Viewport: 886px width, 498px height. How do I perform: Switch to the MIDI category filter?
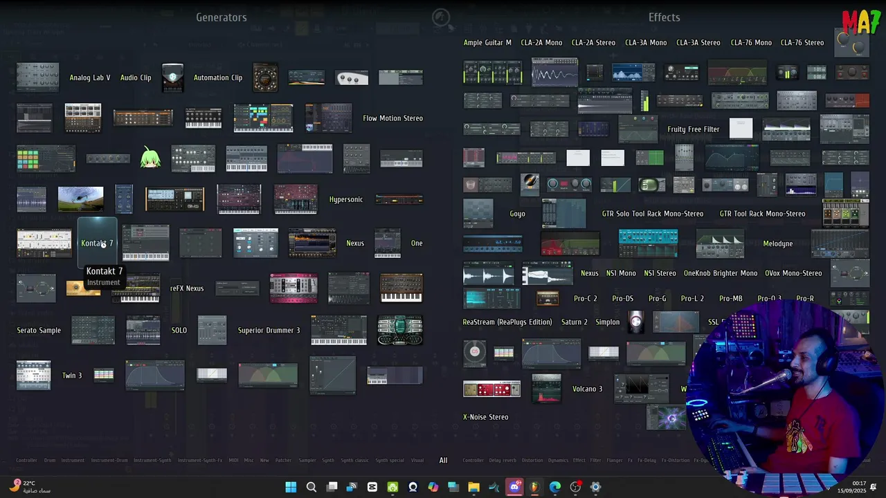[x=234, y=461]
